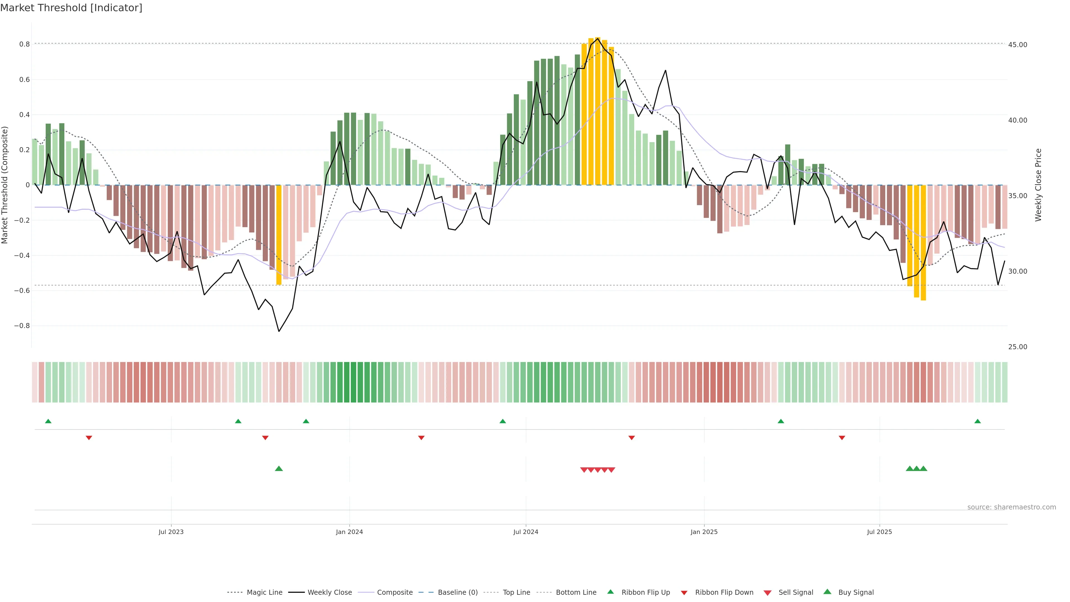This screenshot has width=1070, height=602.
Task: Click the Market Threshold [Indicator] chart title
Action: [71, 8]
